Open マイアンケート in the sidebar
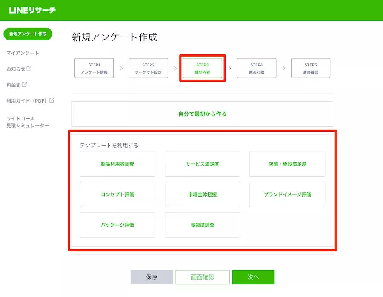The width and height of the screenshot is (383, 297). (23, 53)
